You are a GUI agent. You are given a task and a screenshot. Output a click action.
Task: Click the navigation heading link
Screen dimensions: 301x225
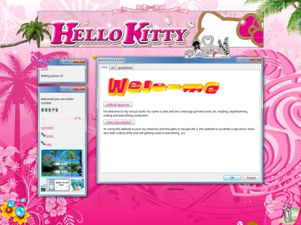(47, 128)
